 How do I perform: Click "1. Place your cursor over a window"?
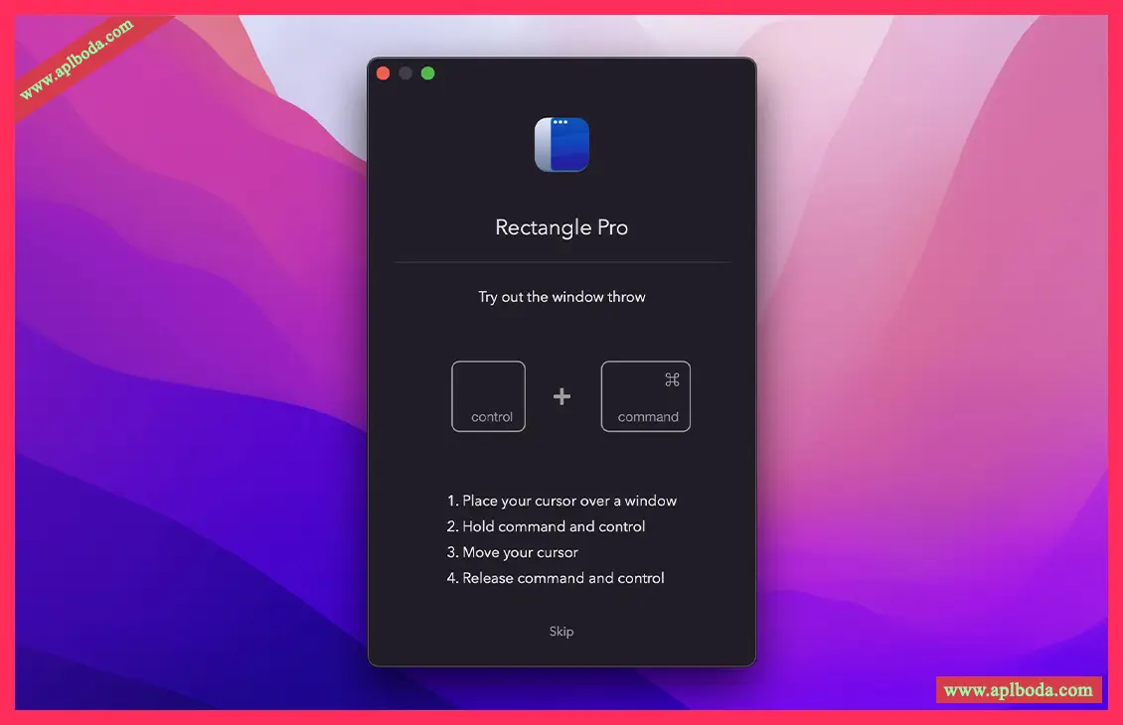(561, 501)
